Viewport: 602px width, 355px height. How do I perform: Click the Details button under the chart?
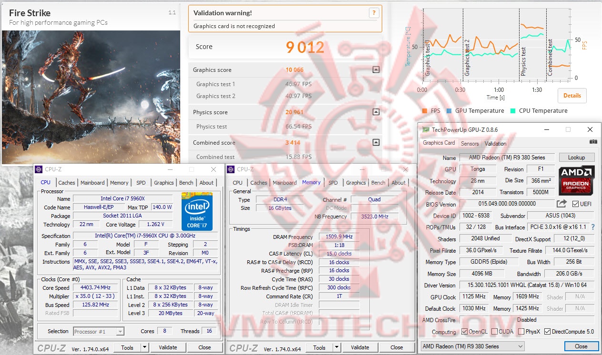[x=572, y=95]
